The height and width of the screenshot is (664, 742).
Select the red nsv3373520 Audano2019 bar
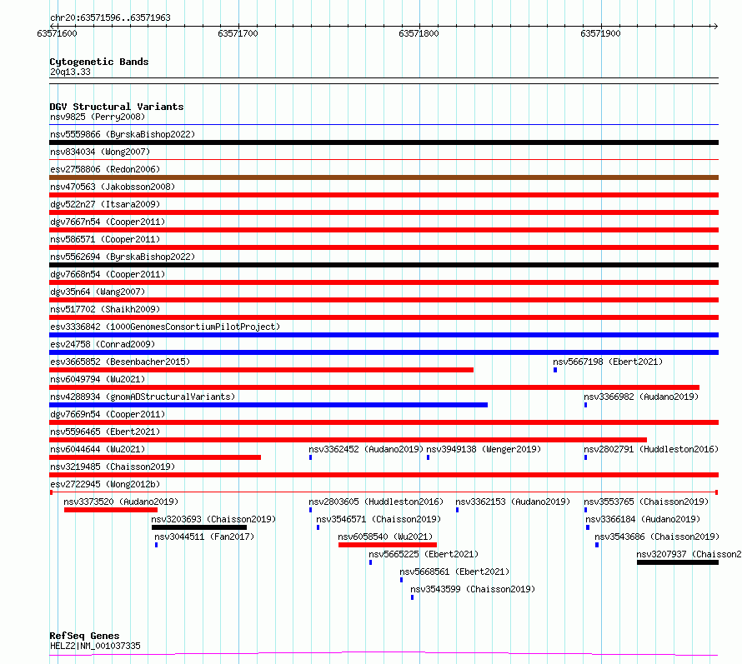(x=111, y=510)
